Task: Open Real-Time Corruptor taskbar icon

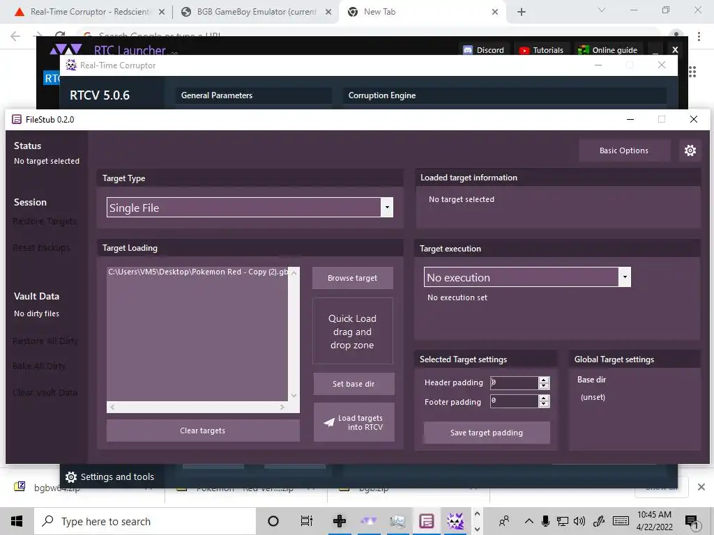Action: click(455, 521)
